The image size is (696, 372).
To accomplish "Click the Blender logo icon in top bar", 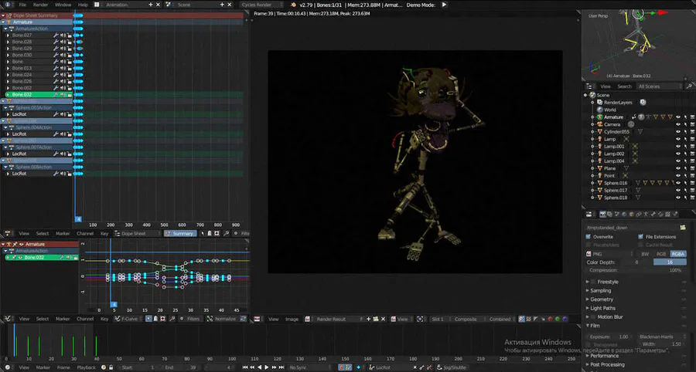I will point(7,4).
